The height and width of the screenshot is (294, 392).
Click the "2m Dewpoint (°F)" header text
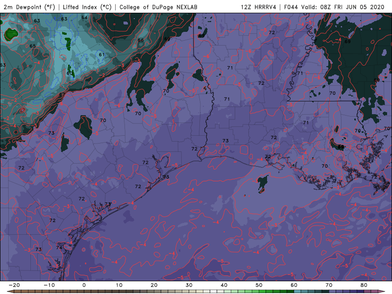tap(29, 7)
